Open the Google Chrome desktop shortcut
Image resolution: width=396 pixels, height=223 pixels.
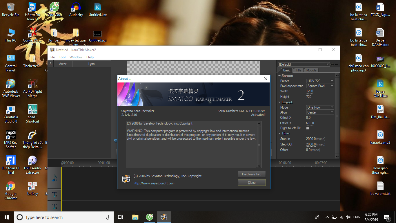tap(11, 190)
